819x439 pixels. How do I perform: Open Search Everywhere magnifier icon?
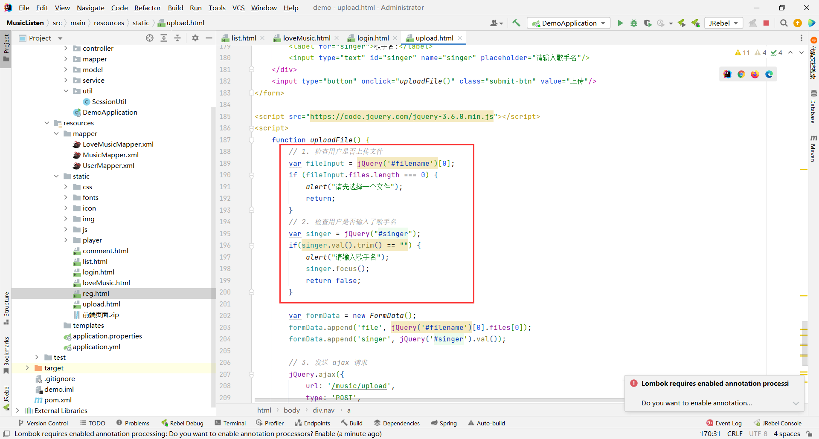784,23
